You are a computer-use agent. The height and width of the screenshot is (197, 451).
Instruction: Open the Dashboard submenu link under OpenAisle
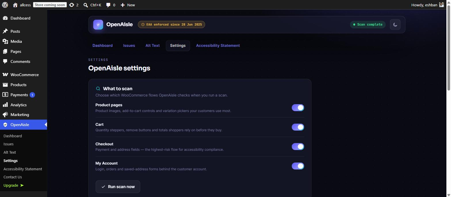point(13,136)
